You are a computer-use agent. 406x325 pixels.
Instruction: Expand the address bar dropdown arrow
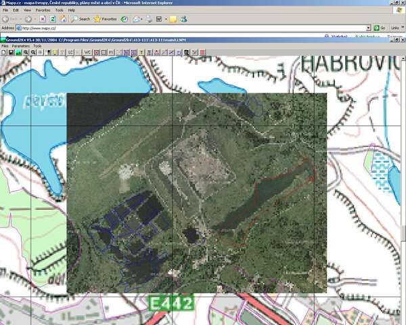click(368, 28)
